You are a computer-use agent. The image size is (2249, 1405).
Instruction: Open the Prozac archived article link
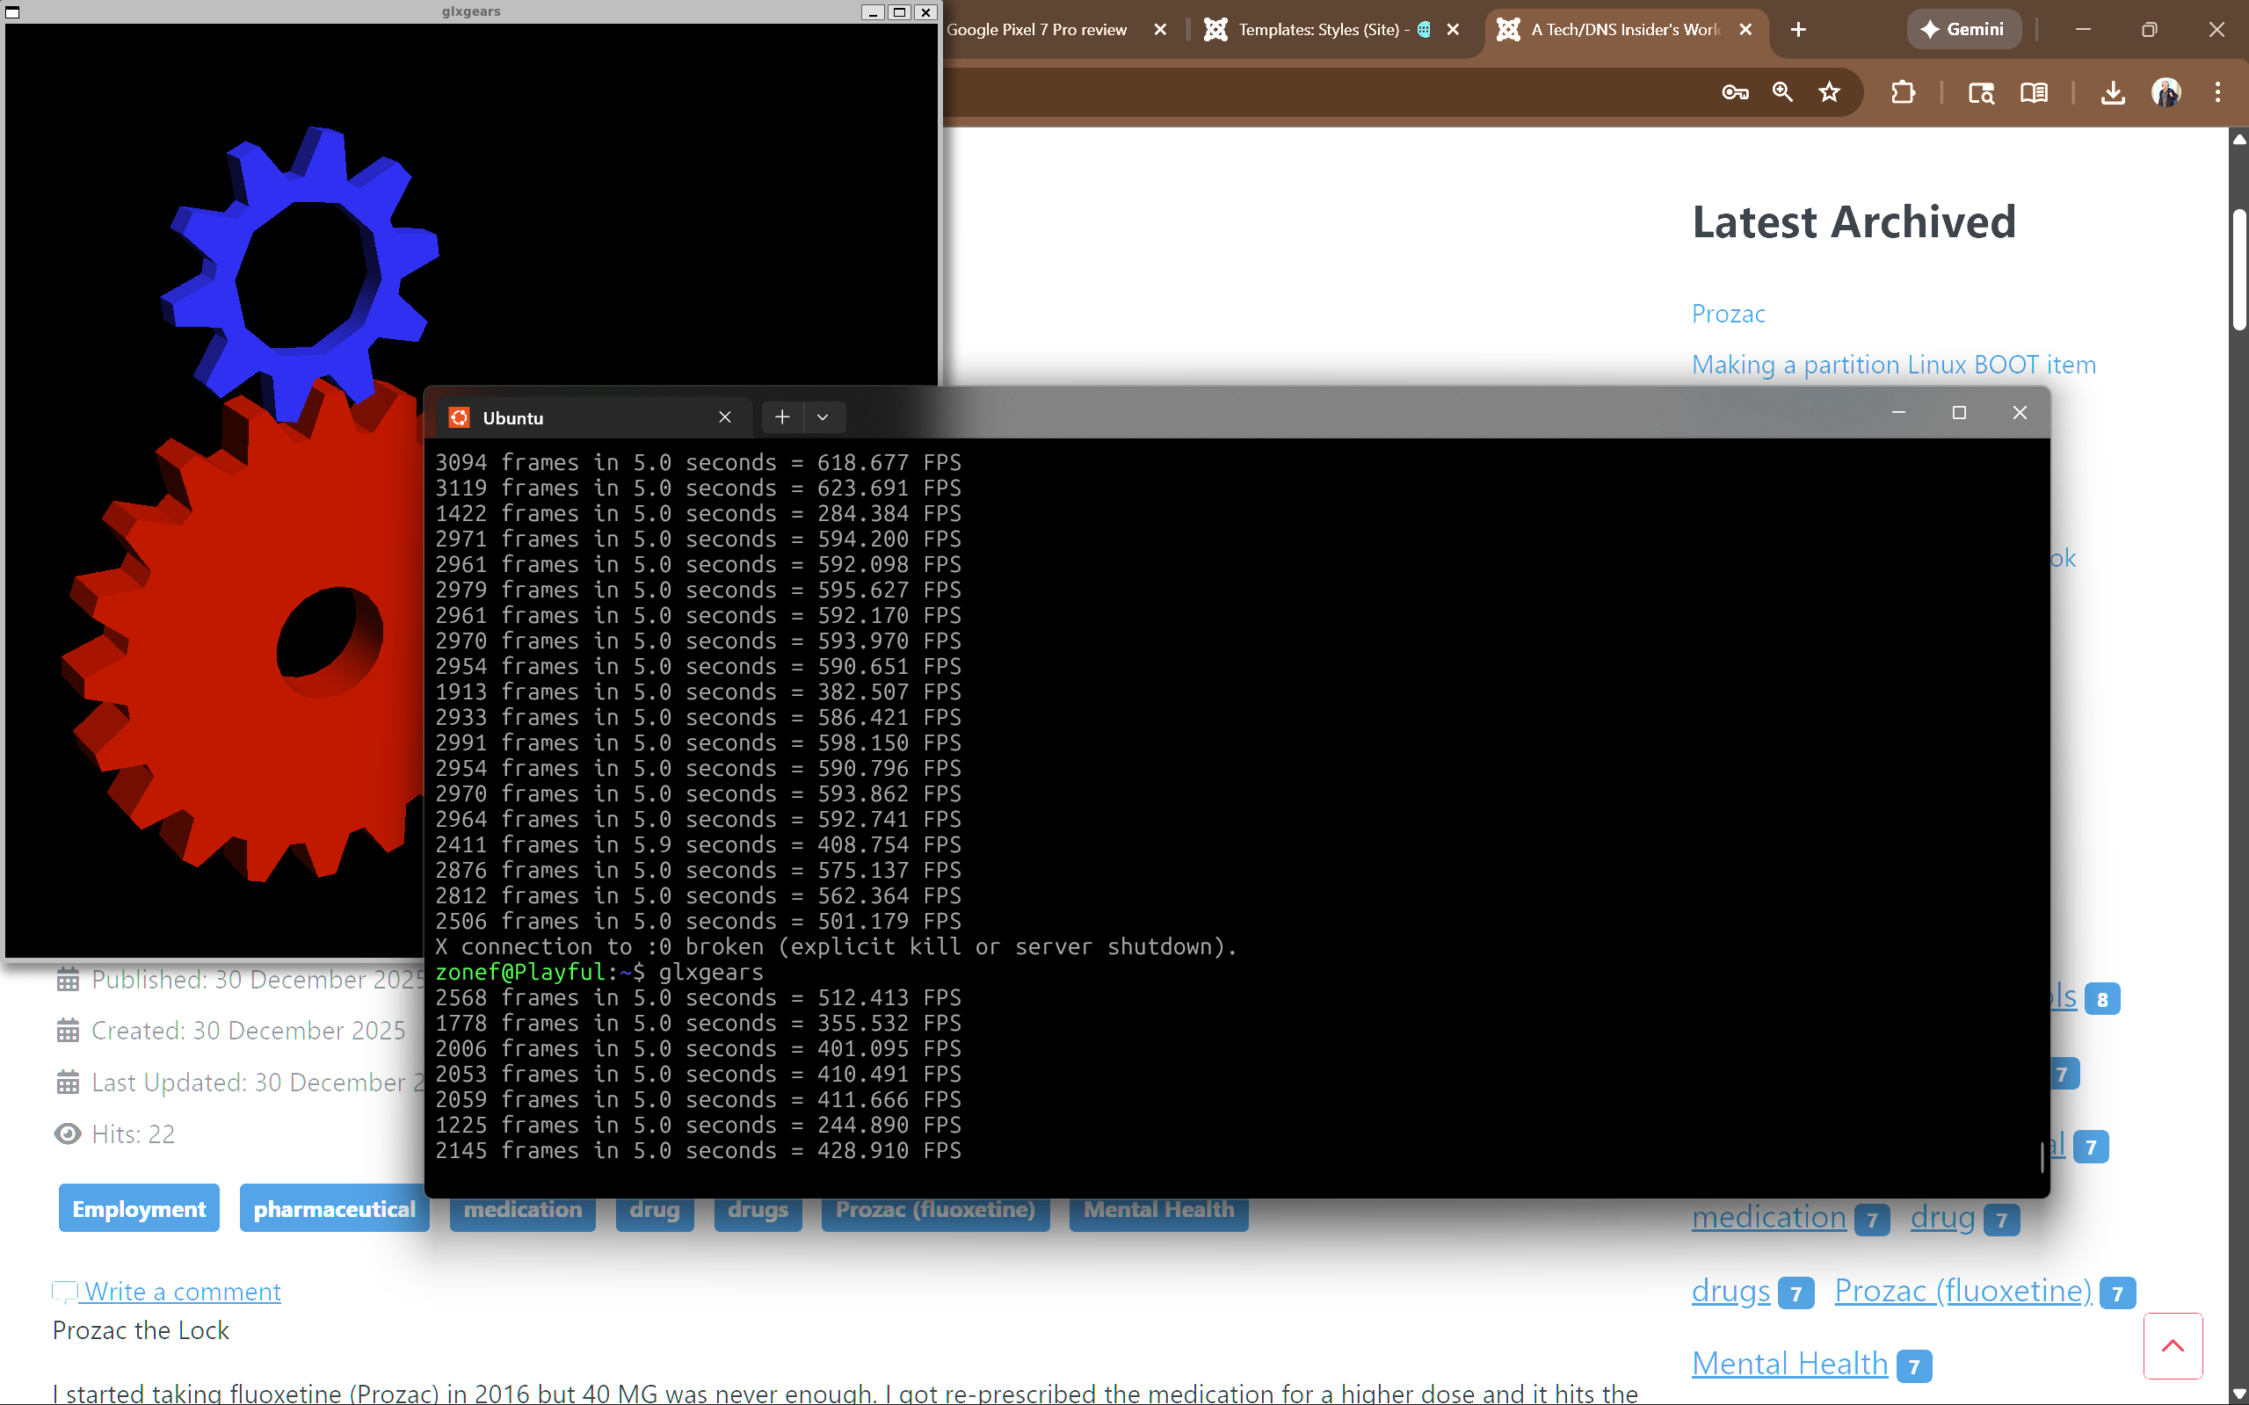tap(1728, 314)
